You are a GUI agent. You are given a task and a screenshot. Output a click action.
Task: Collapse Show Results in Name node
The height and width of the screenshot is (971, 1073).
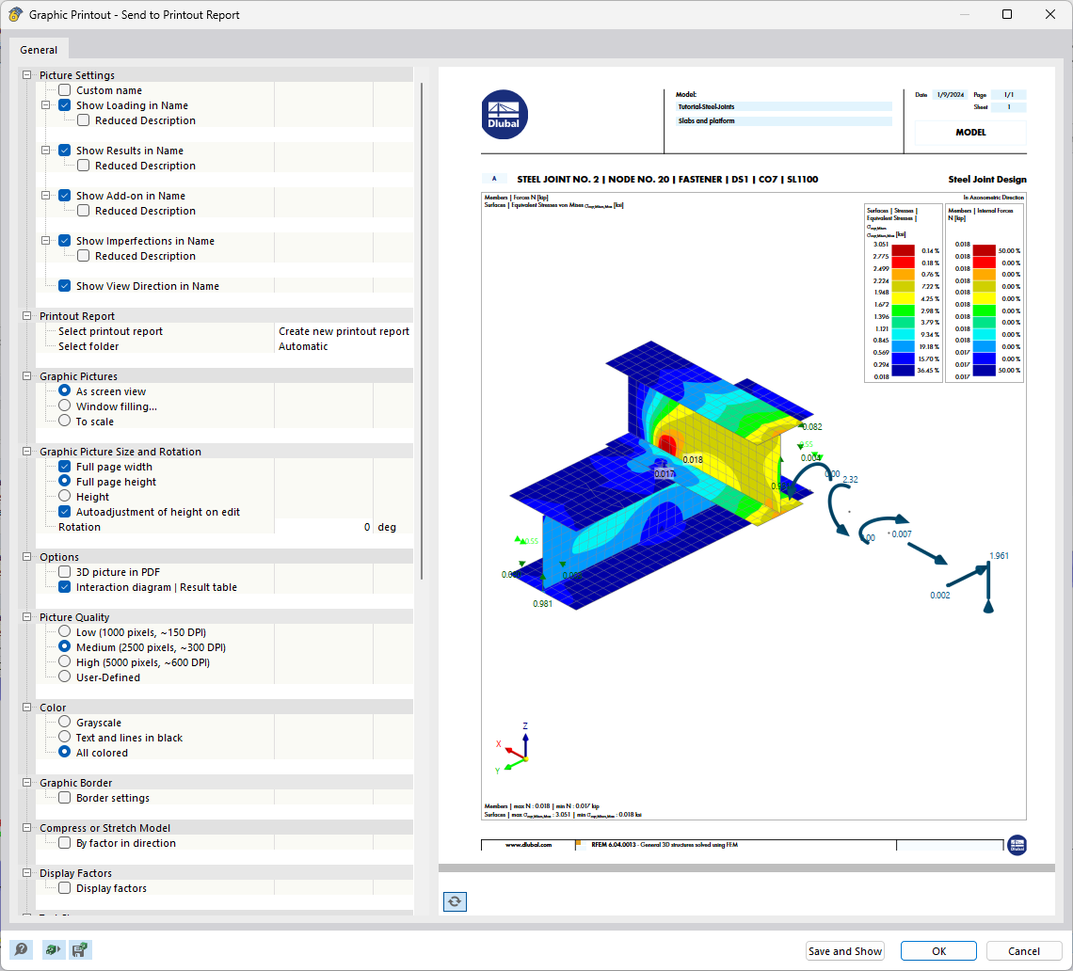click(46, 151)
